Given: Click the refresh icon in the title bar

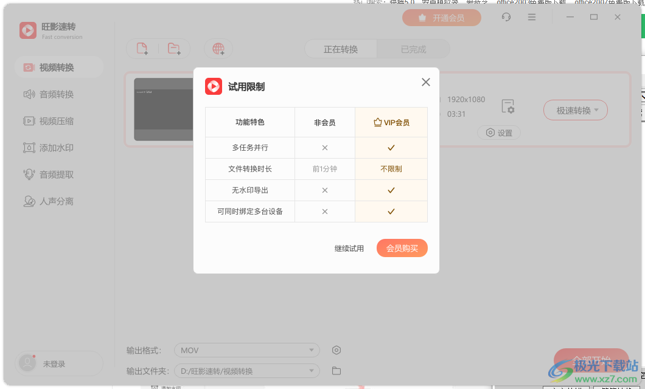Looking at the screenshot, I should pyautogui.click(x=506, y=17).
